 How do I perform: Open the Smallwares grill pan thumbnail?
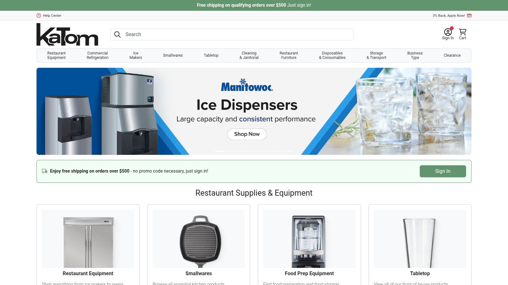point(199,239)
